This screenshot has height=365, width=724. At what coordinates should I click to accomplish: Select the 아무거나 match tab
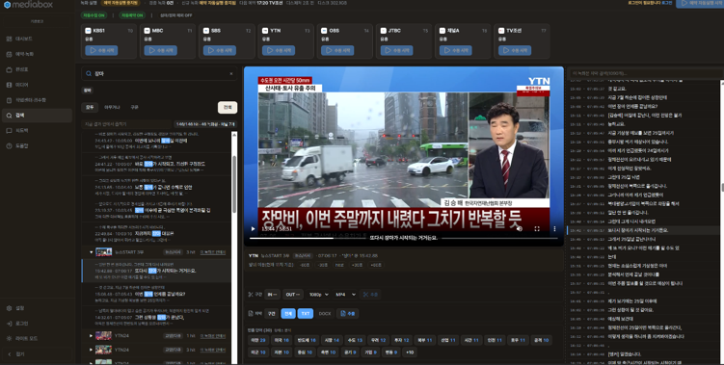pos(112,107)
